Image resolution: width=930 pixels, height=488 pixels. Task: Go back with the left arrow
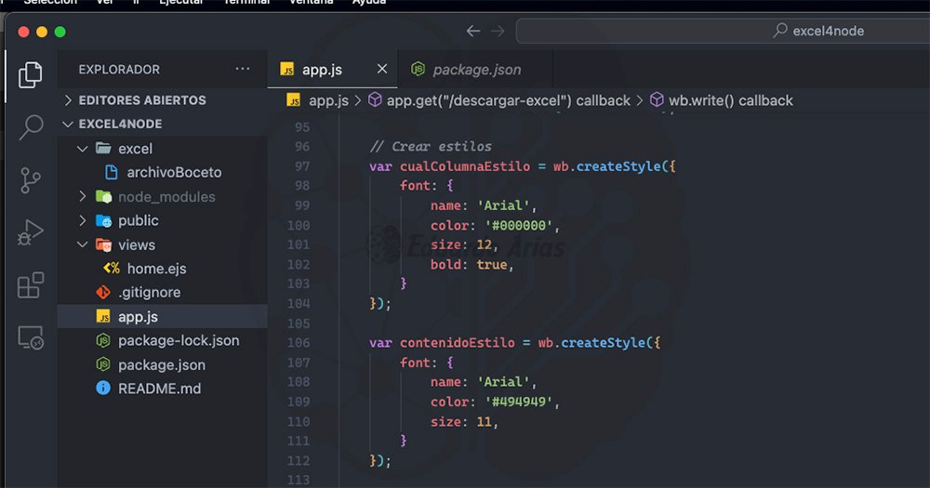coord(472,31)
